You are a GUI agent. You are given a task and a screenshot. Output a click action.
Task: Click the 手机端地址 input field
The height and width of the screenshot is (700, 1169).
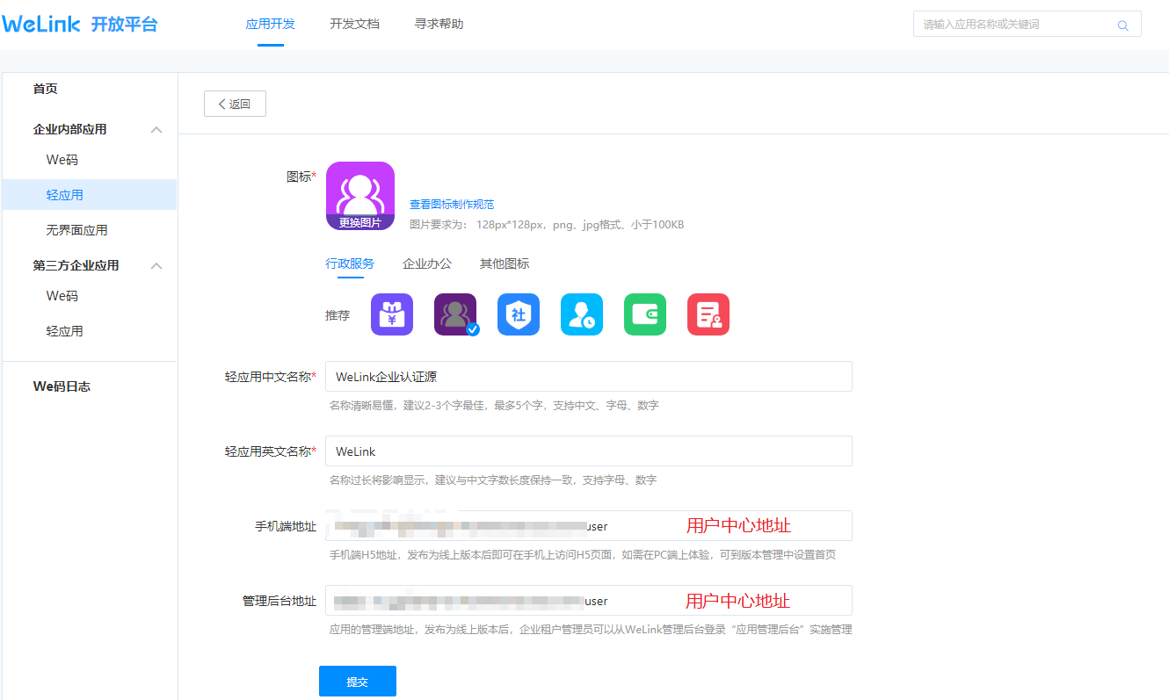pyautogui.click(x=589, y=526)
